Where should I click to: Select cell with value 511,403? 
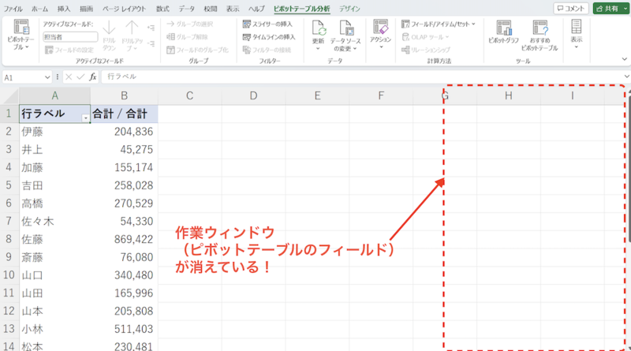coord(124,329)
